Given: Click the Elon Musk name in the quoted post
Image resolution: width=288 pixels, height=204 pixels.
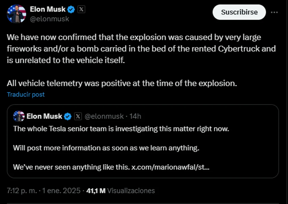Looking at the screenshot, I should (44, 116).
